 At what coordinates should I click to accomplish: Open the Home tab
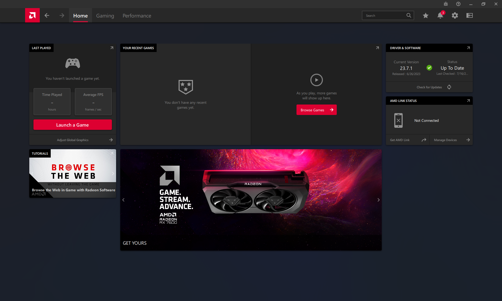(x=81, y=16)
